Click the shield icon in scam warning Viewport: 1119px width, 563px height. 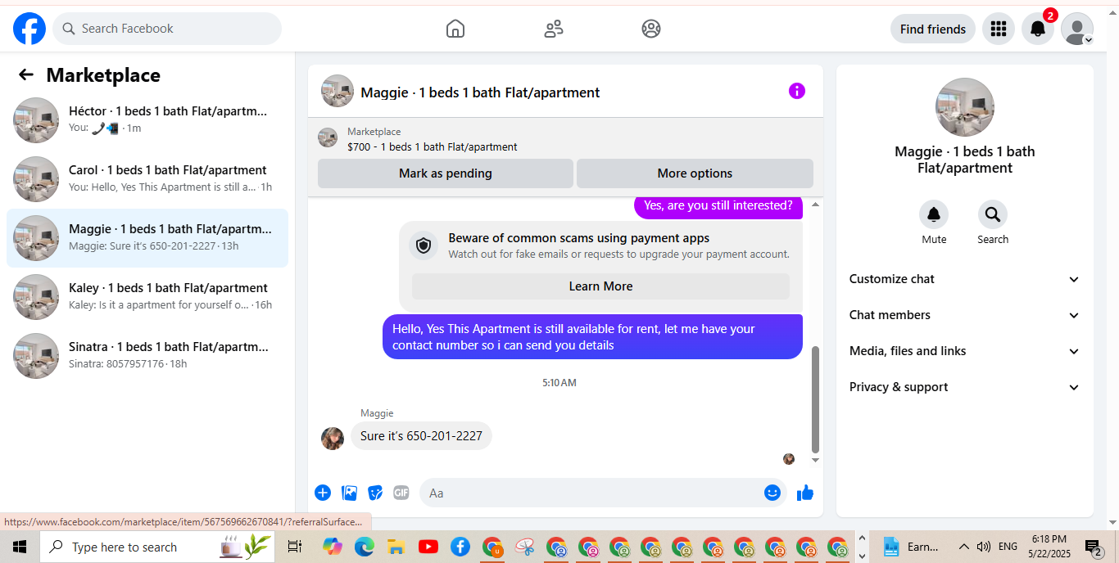coord(424,245)
